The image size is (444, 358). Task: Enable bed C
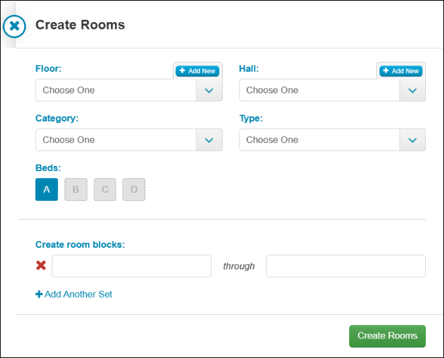coord(105,189)
